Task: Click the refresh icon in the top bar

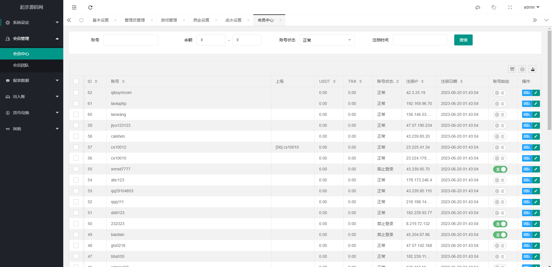Action: (90, 7)
